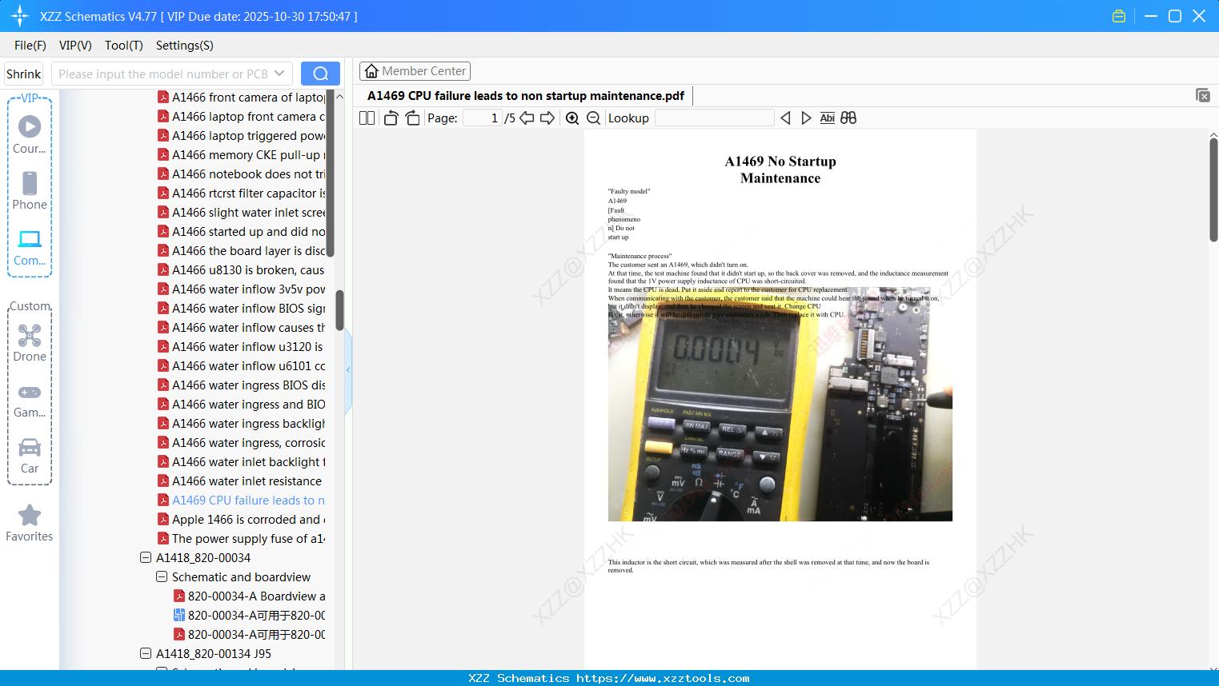The height and width of the screenshot is (686, 1219).
Task: Open A1466 laptop front camera file
Action: [x=241, y=116]
